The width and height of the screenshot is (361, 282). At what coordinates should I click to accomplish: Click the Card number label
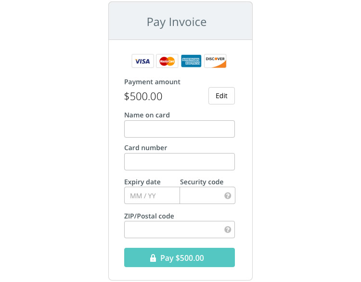click(145, 148)
